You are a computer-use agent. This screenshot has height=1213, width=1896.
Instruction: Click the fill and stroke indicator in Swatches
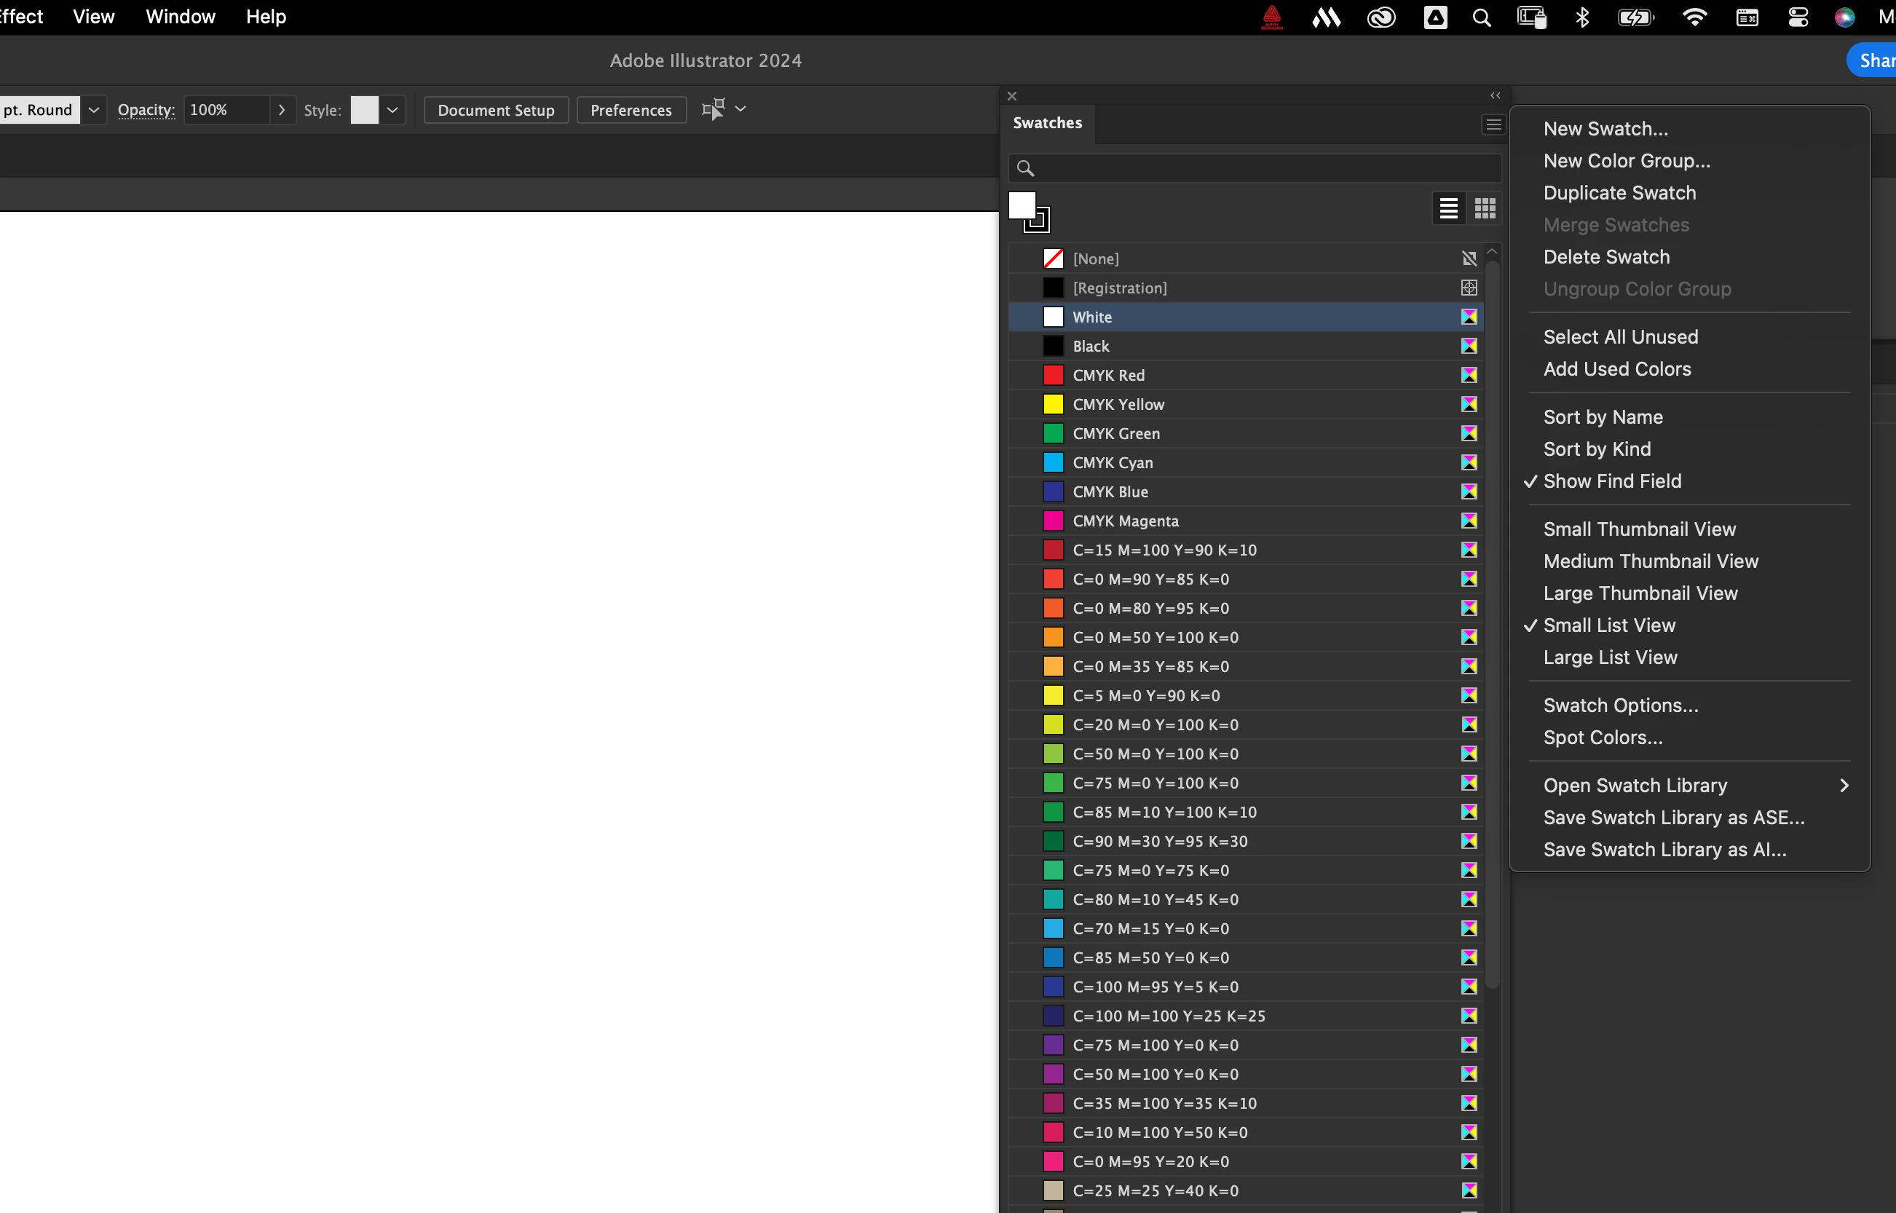tap(1028, 211)
